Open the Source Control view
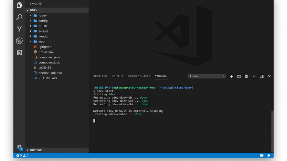The image size is (287, 161). pyautogui.click(x=19, y=29)
